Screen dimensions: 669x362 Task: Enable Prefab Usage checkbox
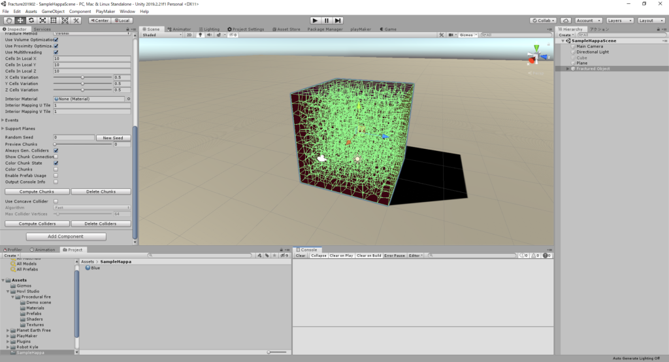pos(56,176)
